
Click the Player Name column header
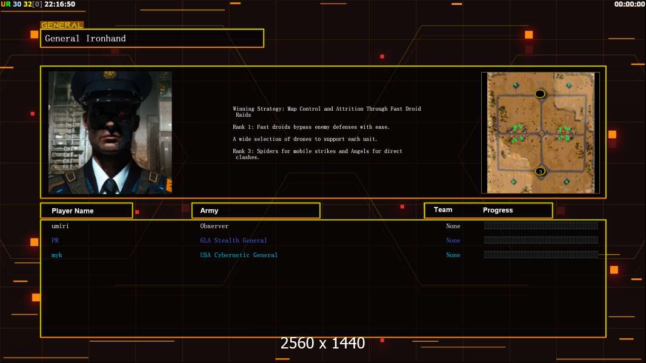click(87, 211)
